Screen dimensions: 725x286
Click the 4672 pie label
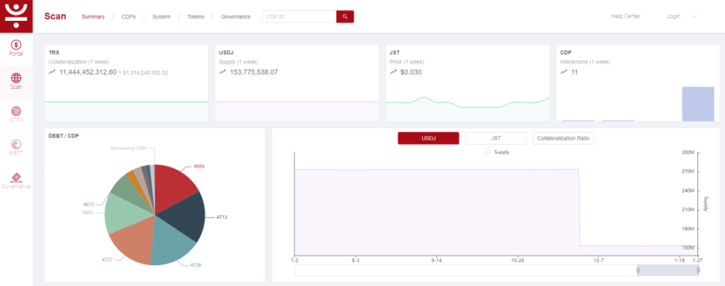[x=88, y=204]
